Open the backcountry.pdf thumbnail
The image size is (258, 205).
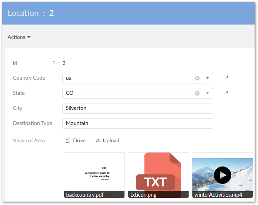click(x=94, y=175)
